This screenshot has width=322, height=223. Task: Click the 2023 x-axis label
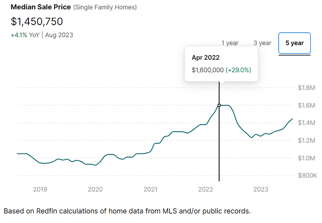click(260, 189)
